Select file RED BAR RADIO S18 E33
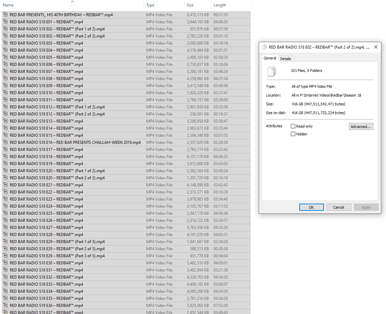Viewport: 386px width, 314px height. (126, 284)
